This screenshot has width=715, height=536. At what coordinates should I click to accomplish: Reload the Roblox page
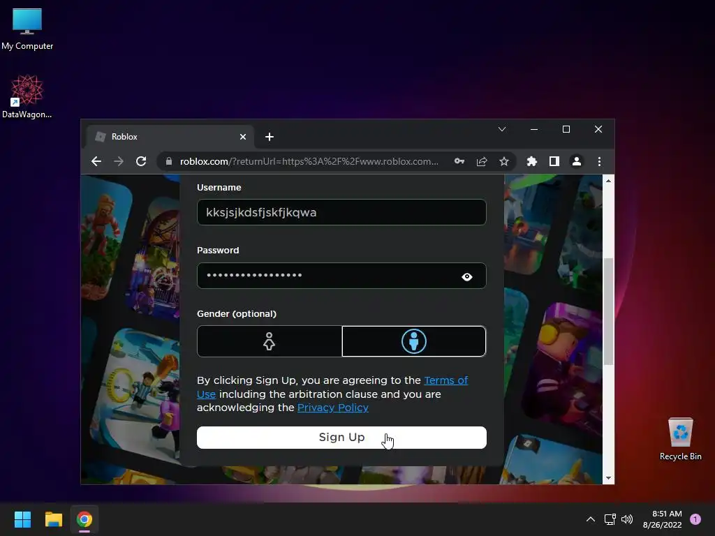(x=141, y=161)
